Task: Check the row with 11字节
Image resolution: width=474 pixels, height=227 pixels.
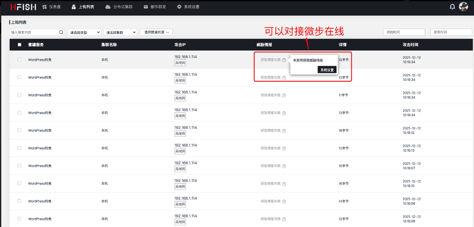Action: tap(19, 95)
